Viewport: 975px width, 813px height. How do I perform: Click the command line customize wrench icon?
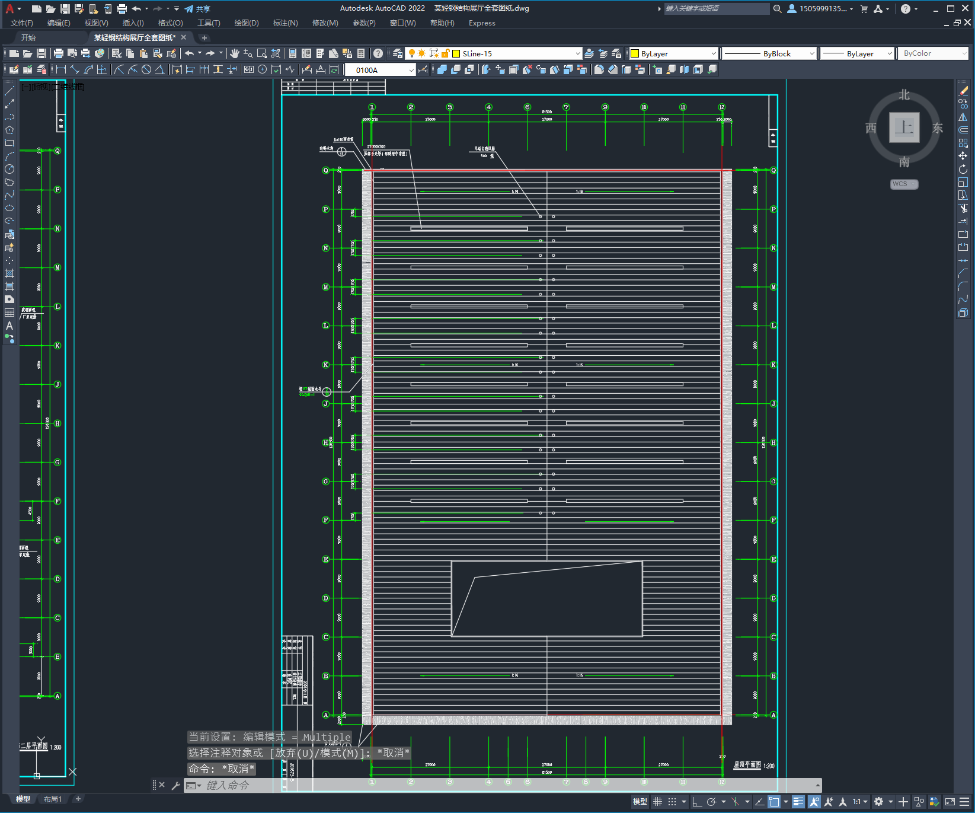[x=175, y=786]
